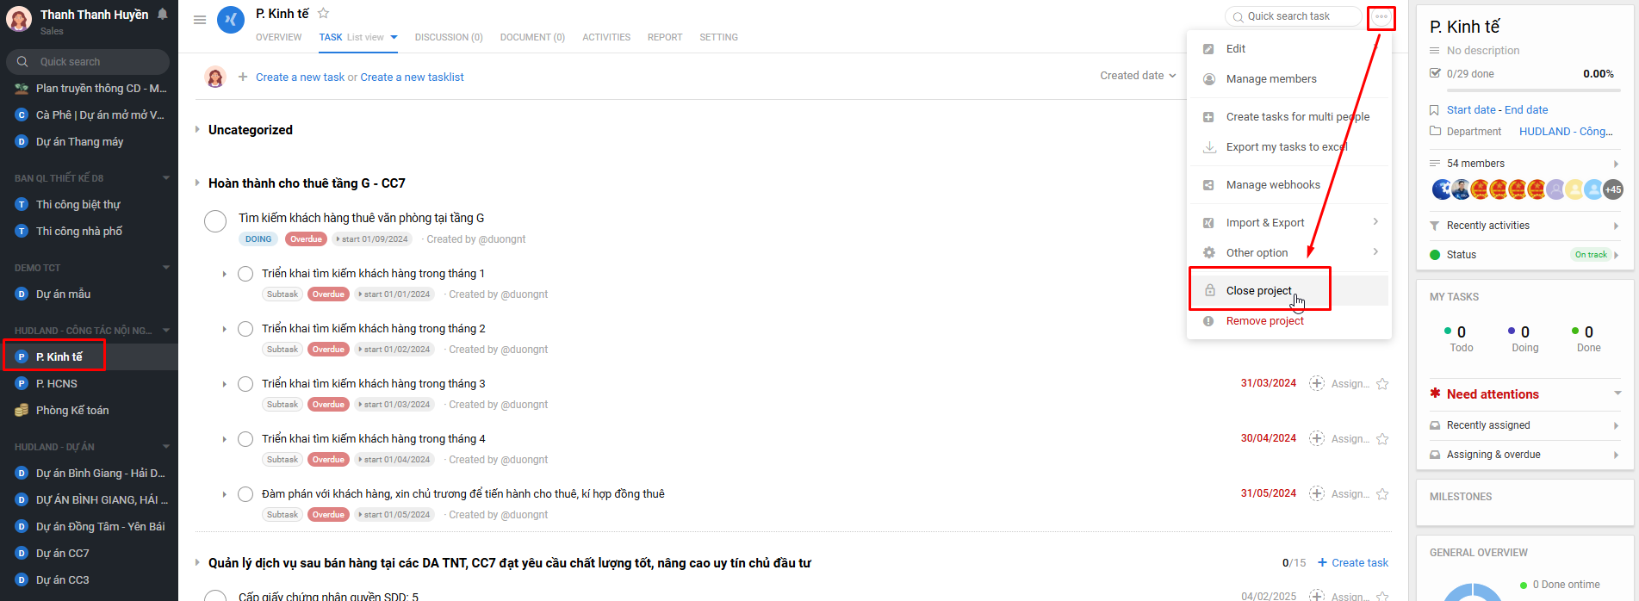This screenshot has width=1639, height=601.
Task: Focus the Quick search task field
Action: point(1294,16)
